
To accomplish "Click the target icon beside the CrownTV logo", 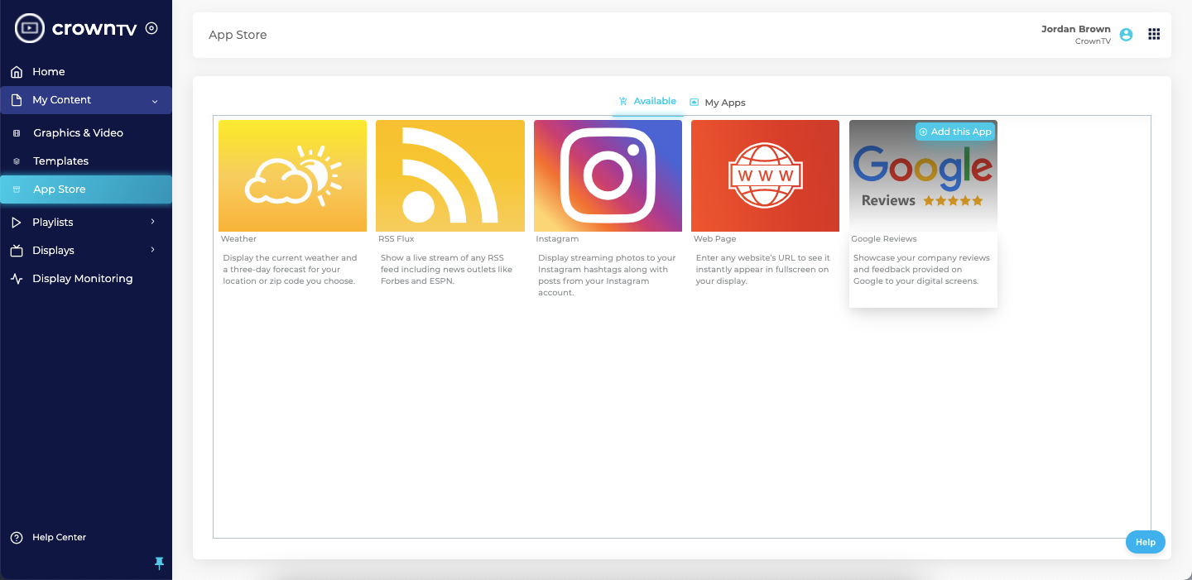I will tap(151, 28).
